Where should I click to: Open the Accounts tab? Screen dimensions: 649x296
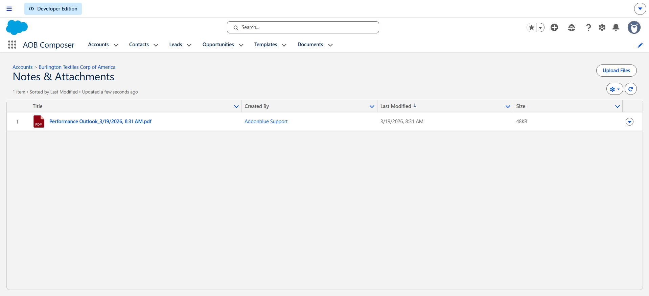pos(98,45)
